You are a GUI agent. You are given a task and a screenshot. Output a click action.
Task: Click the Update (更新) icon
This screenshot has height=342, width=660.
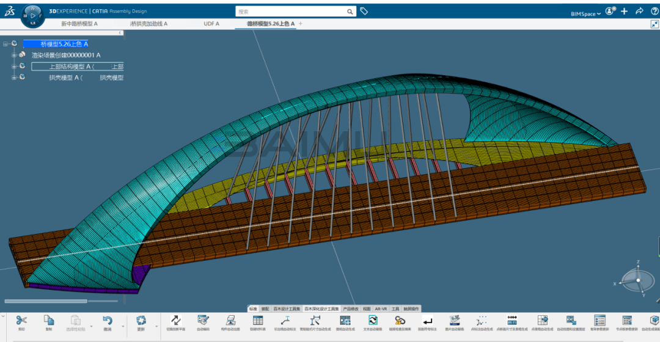141,321
